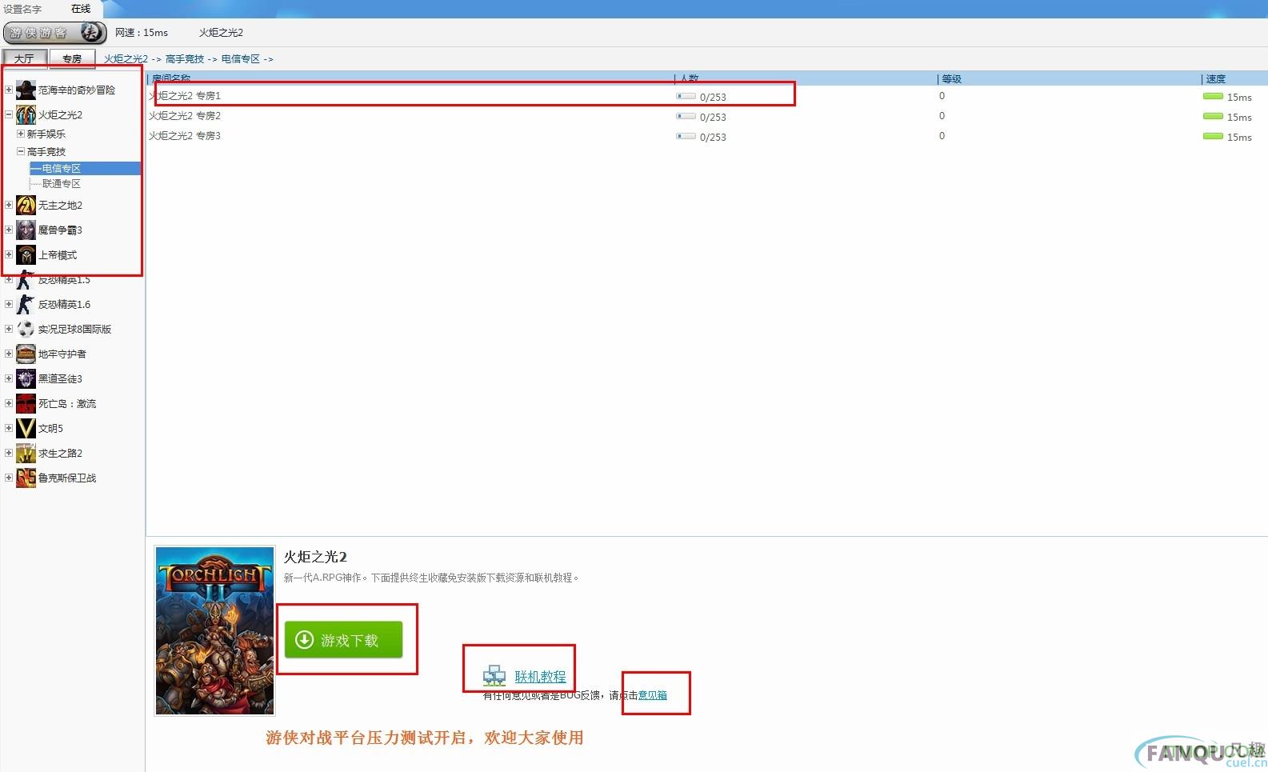This screenshot has width=1268, height=772.
Task: Collapse the 高手竞技 sub-node
Action: (21, 151)
